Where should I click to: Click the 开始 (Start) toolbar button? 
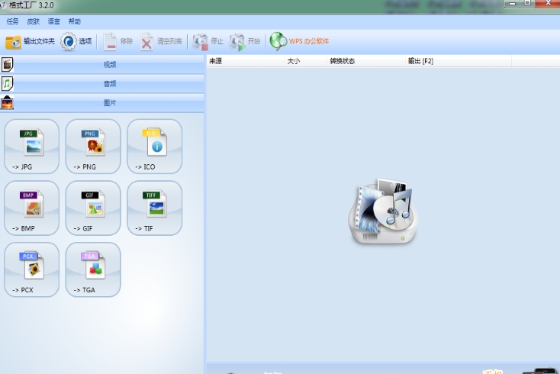point(246,41)
